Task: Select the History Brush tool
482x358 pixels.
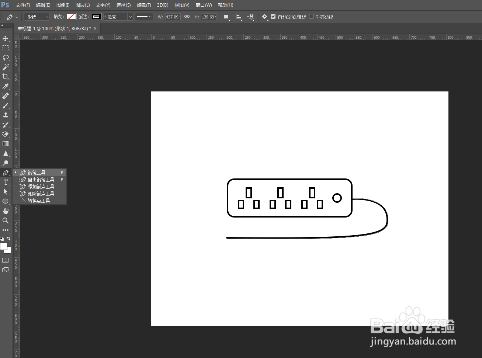Action: 6,125
